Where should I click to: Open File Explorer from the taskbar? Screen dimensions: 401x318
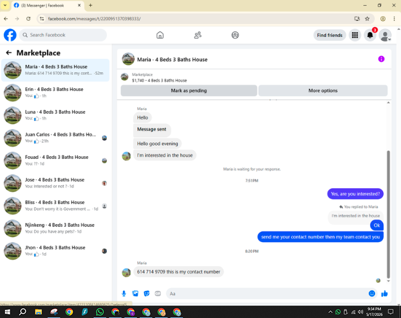[x=38, y=312]
